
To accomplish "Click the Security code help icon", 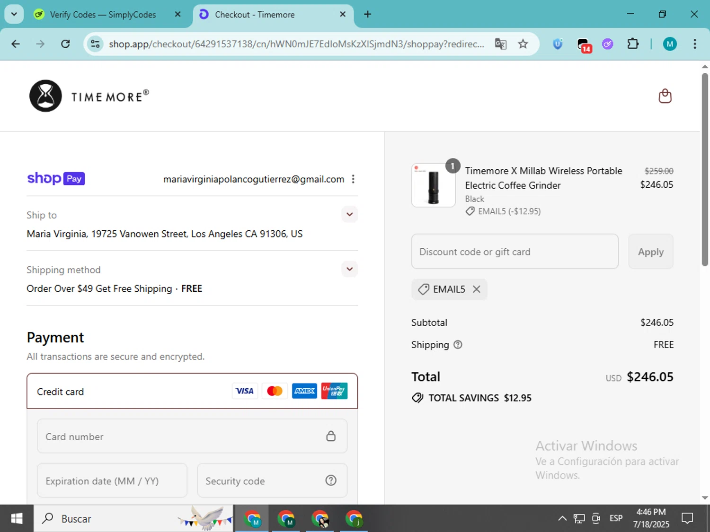I will click(331, 480).
